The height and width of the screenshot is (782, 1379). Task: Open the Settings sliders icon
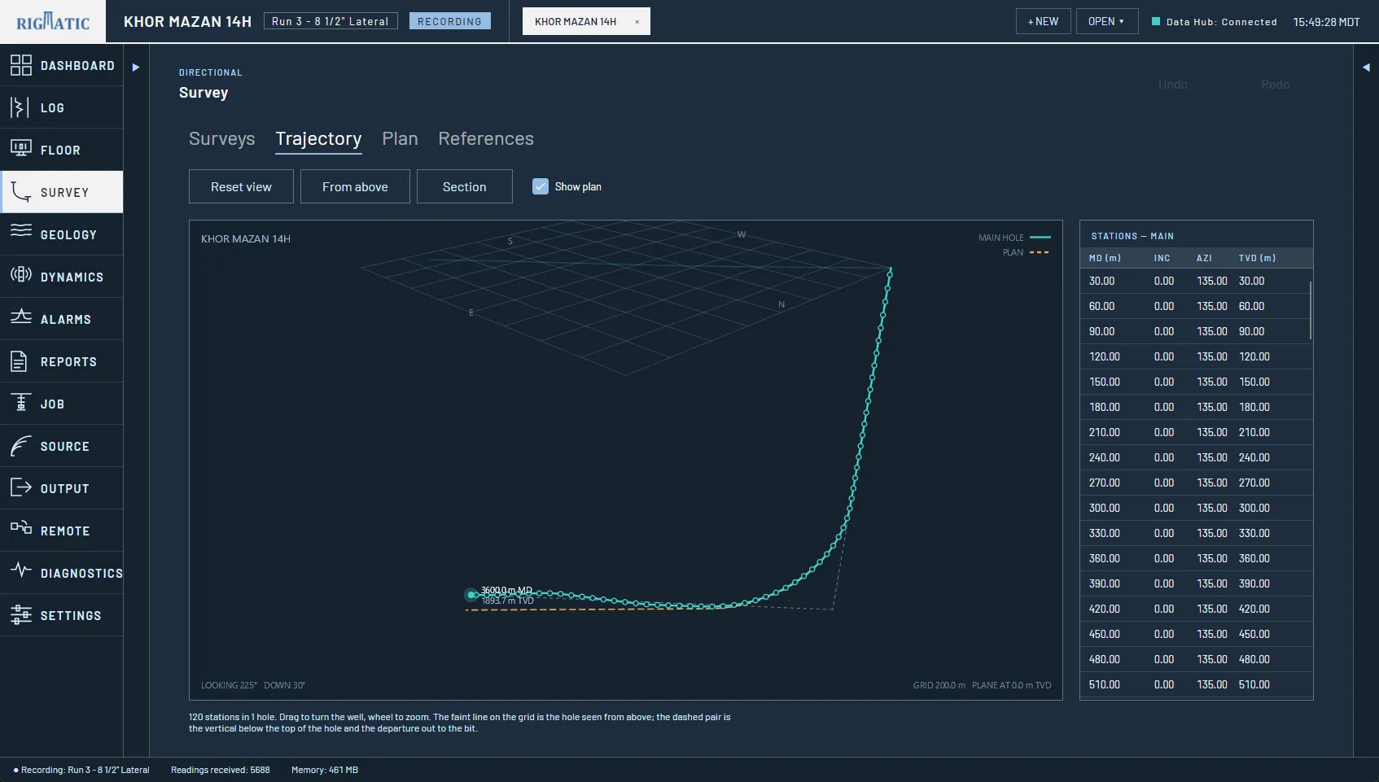21,615
